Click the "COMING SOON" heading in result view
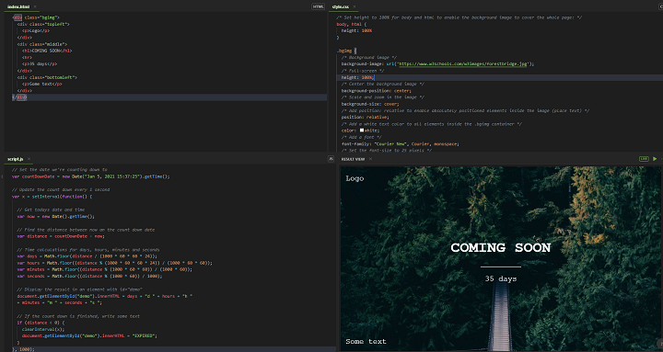 point(501,248)
